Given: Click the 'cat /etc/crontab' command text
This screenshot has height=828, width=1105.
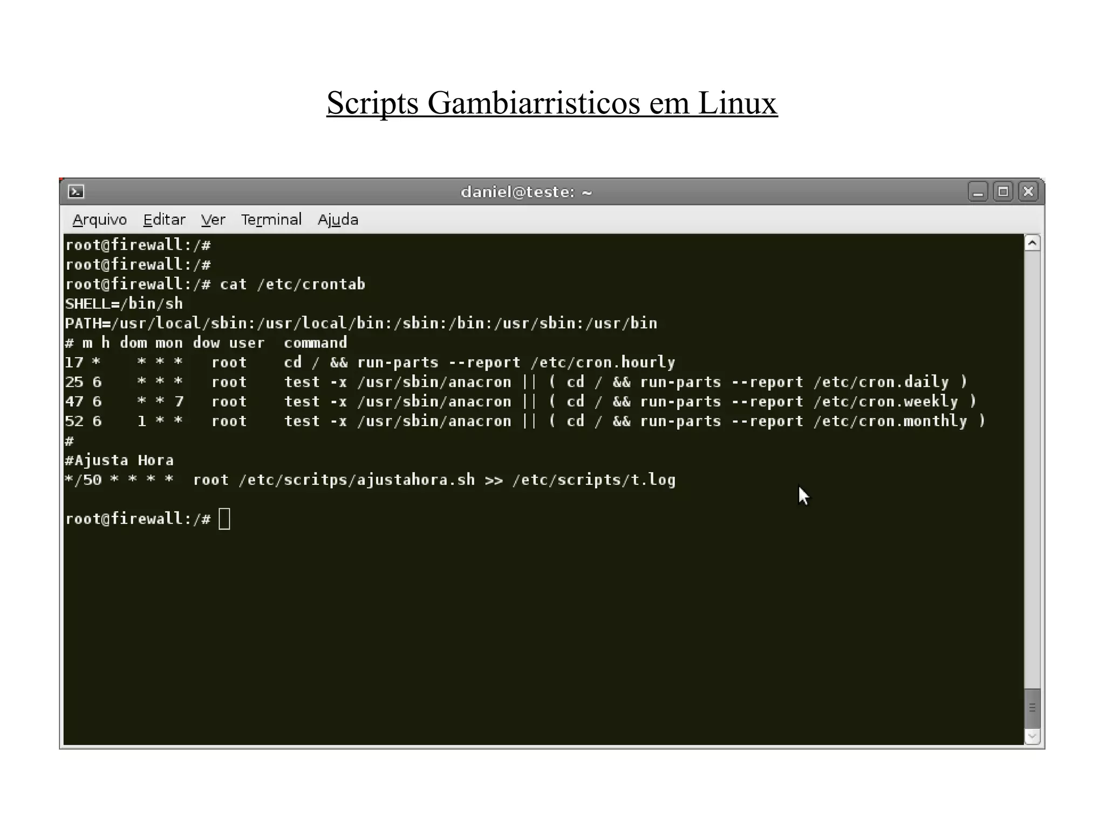Looking at the screenshot, I should [292, 284].
